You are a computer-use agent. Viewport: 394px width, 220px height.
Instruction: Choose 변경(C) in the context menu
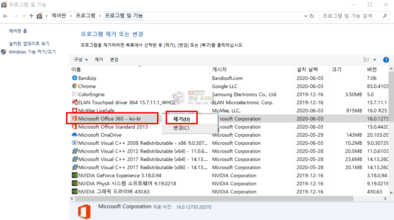[x=181, y=128]
